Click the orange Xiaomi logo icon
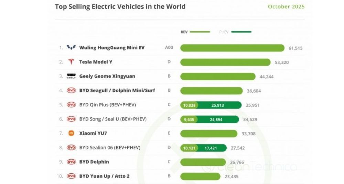The height and width of the screenshot is (184, 344). (x=71, y=133)
